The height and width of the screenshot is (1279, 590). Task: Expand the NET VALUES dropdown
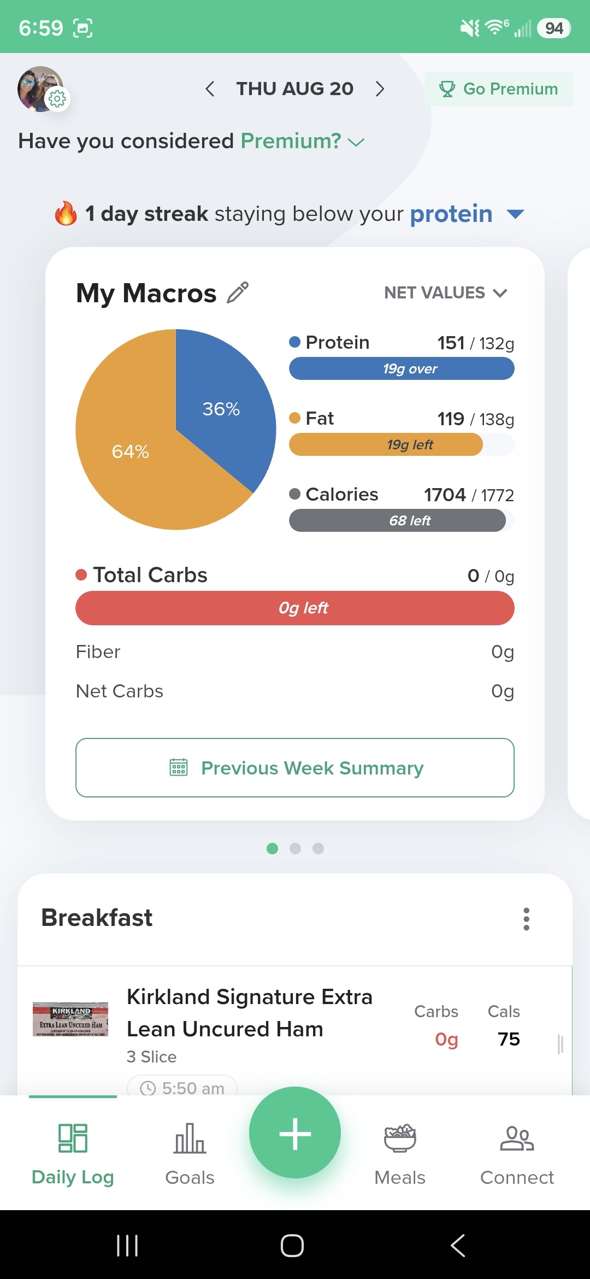(446, 293)
